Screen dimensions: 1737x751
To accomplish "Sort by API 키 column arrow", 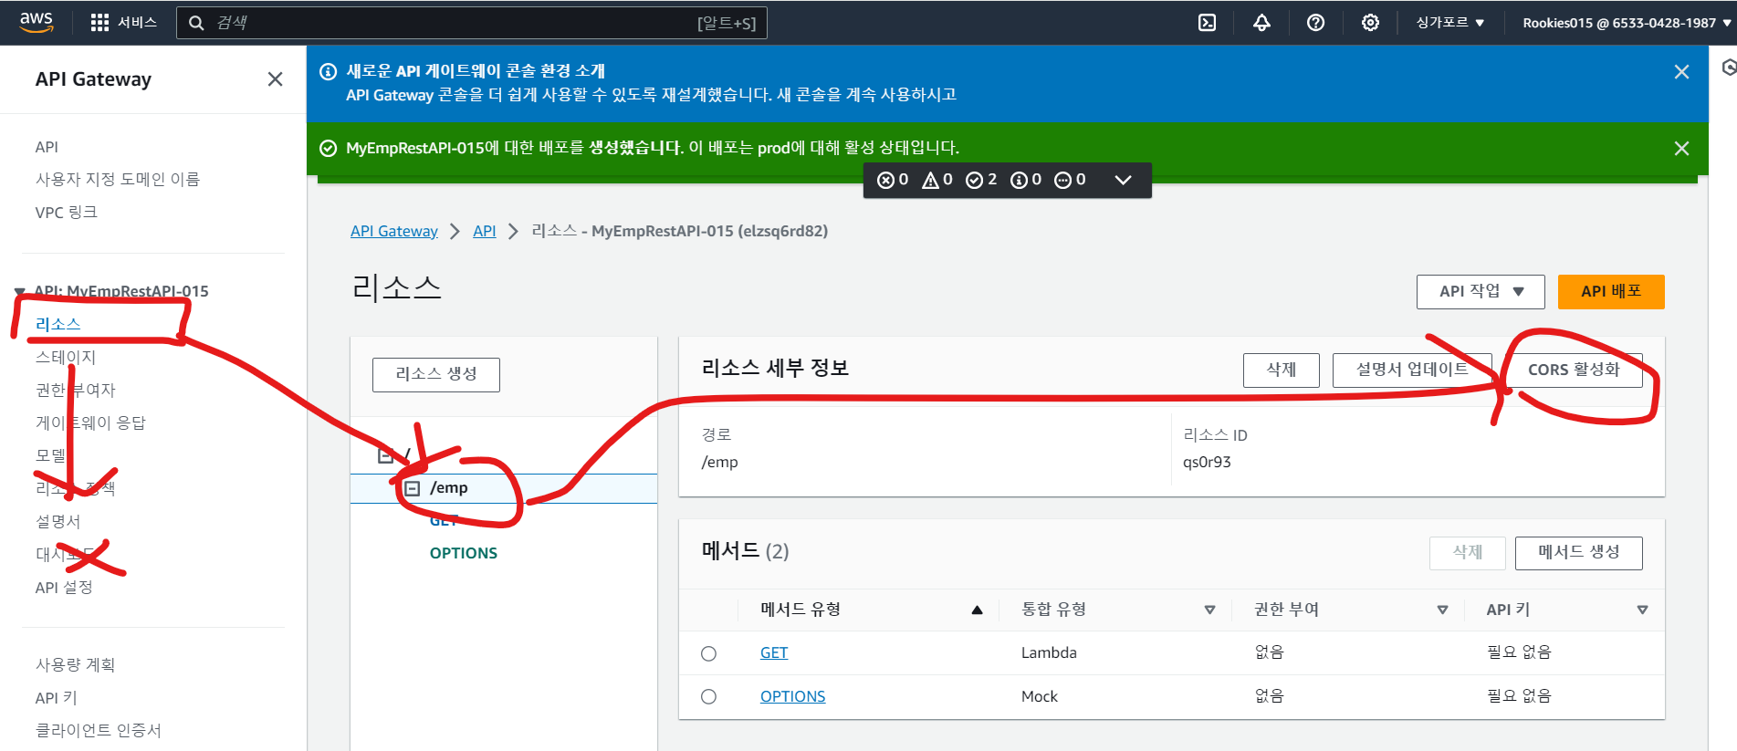I will (x=1642, y=610).
